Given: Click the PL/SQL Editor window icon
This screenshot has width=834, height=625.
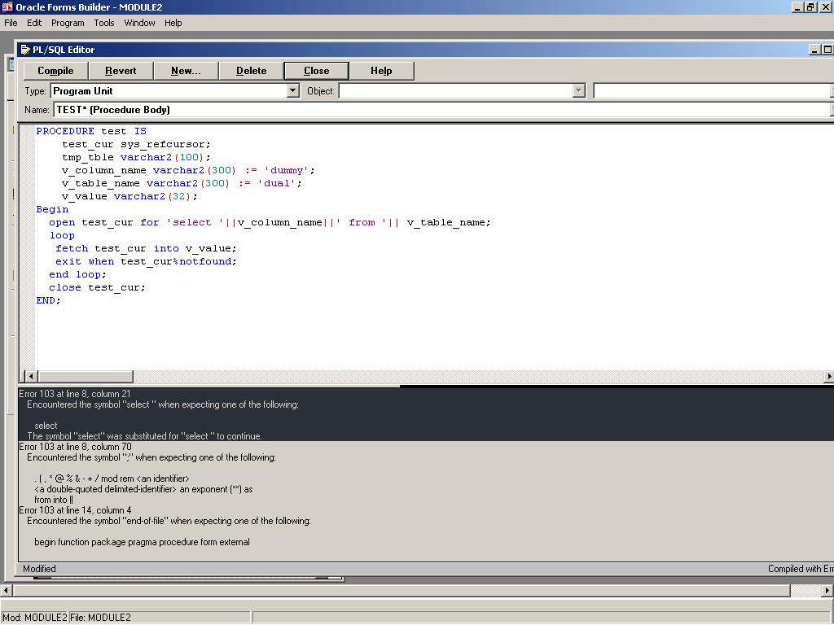Looking at the screenshot, I should (x=24, y=50).
